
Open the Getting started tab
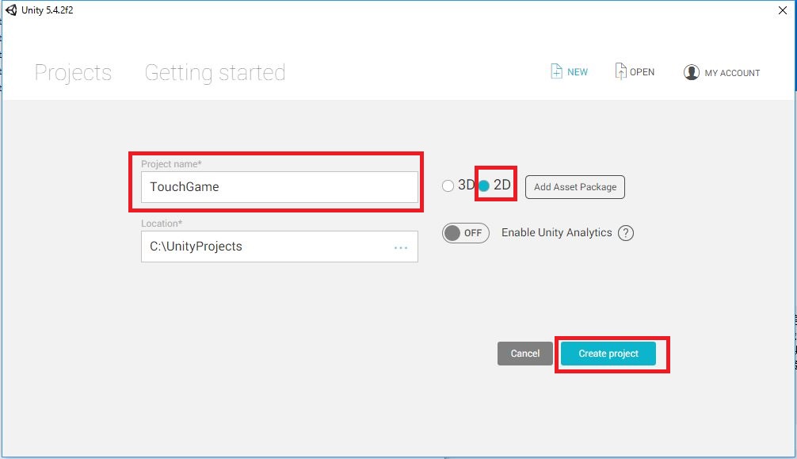pos(215,72)
